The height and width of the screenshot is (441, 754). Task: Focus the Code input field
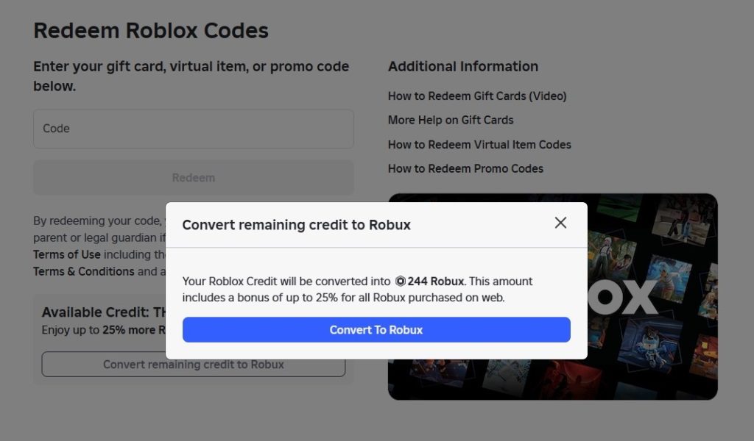coord(194,129)
